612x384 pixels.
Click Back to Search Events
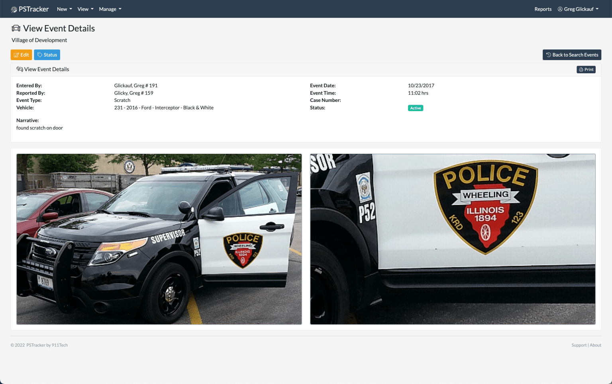click(572, 55)
